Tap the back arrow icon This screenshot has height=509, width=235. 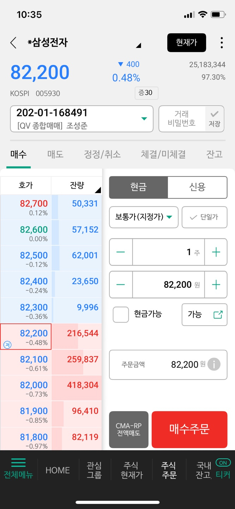coord(13,43)
